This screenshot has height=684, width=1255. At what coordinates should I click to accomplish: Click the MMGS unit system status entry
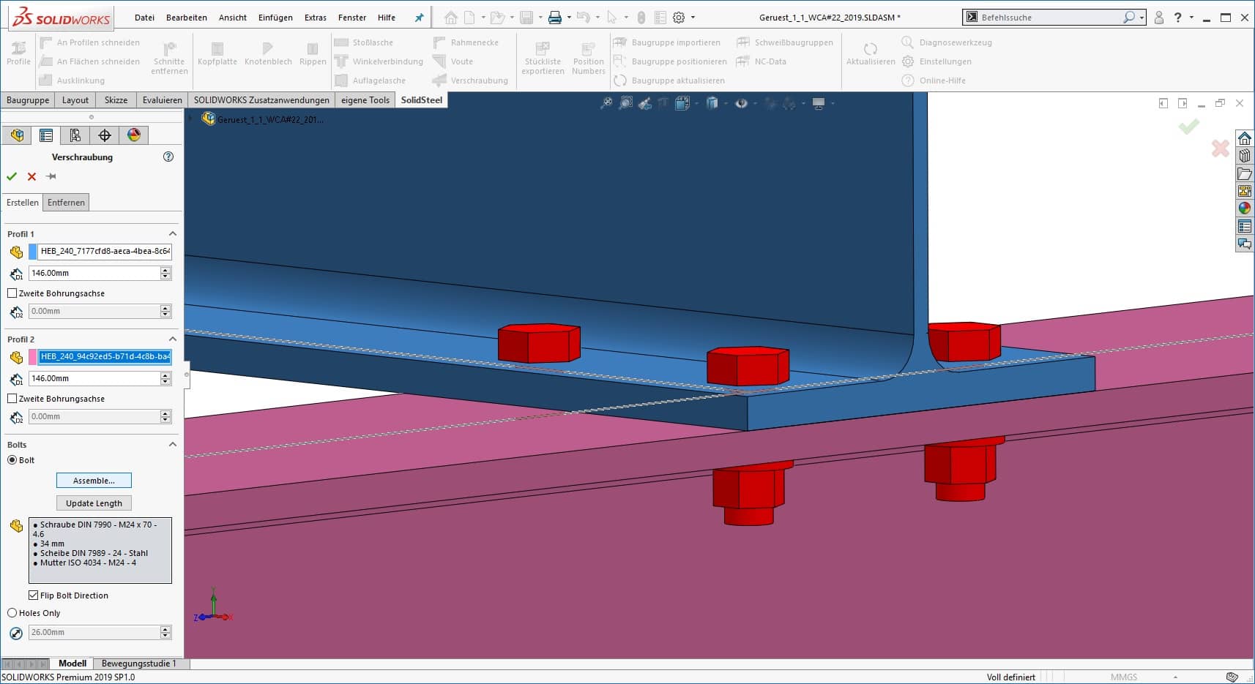(x=1124, y=677)
